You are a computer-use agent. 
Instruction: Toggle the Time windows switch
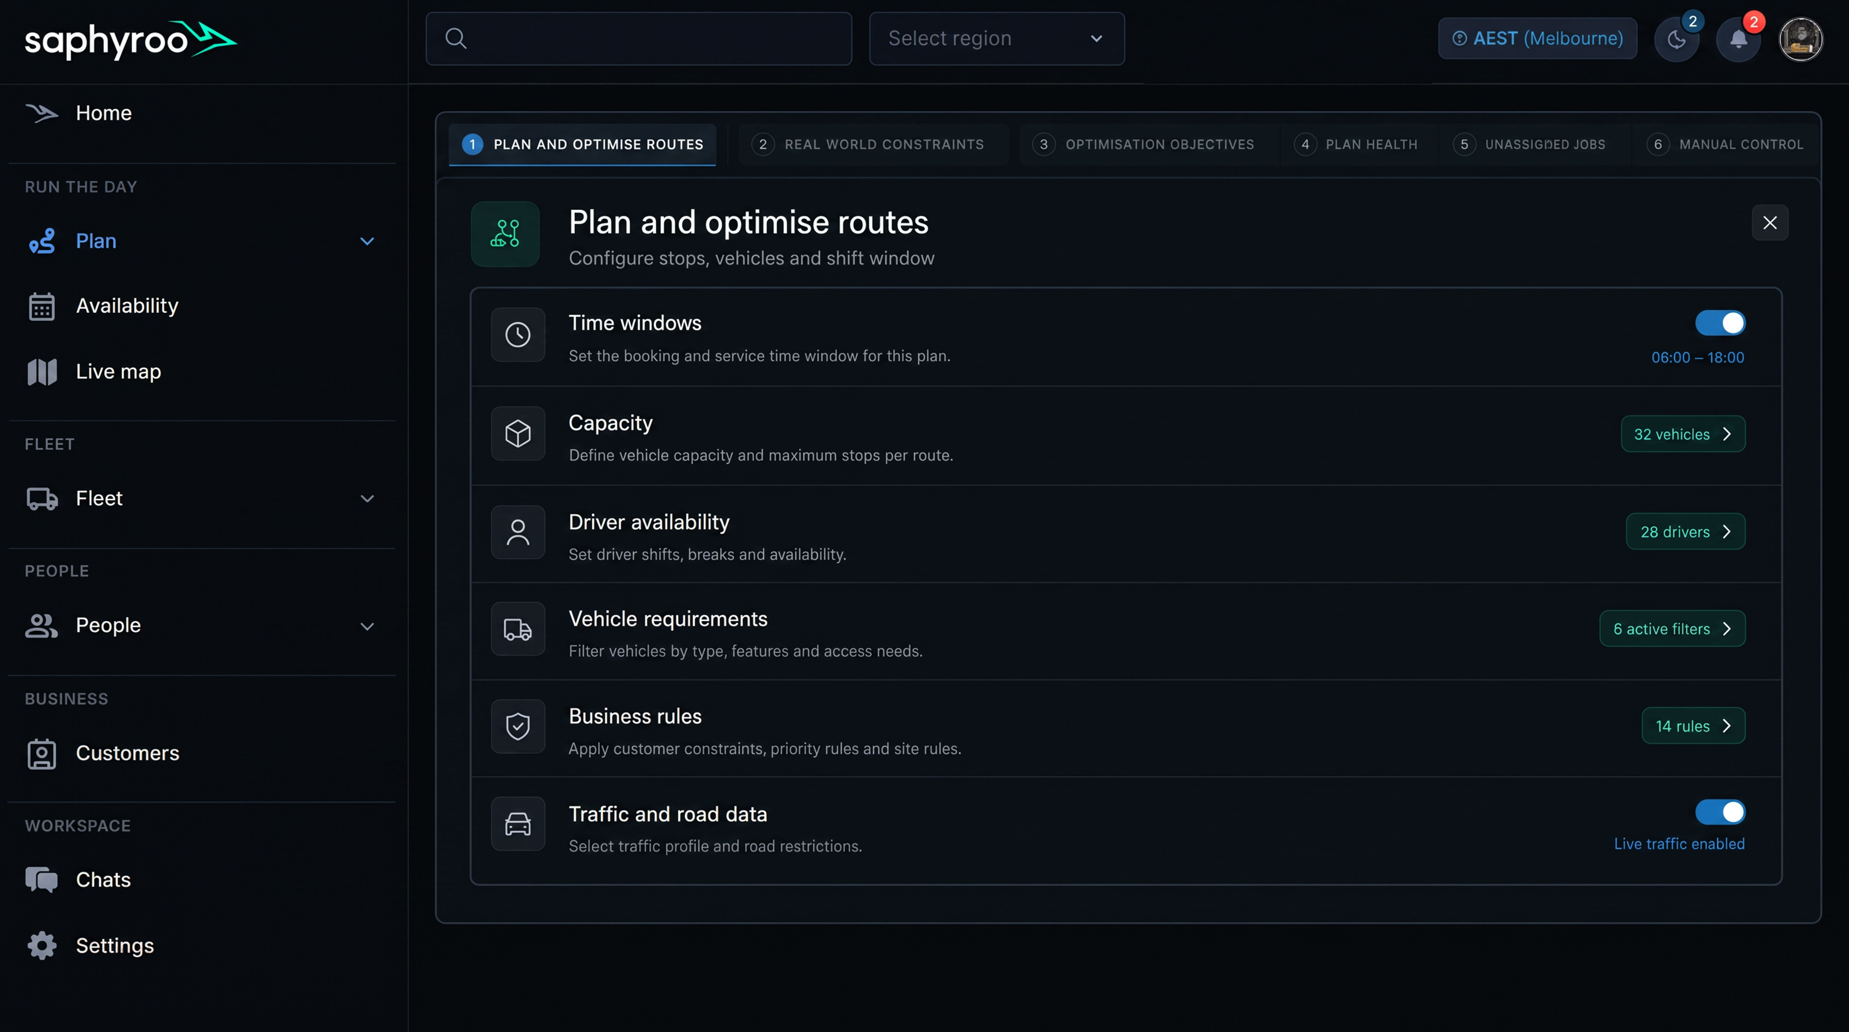pyautogui.click(x=1720, y=323)
